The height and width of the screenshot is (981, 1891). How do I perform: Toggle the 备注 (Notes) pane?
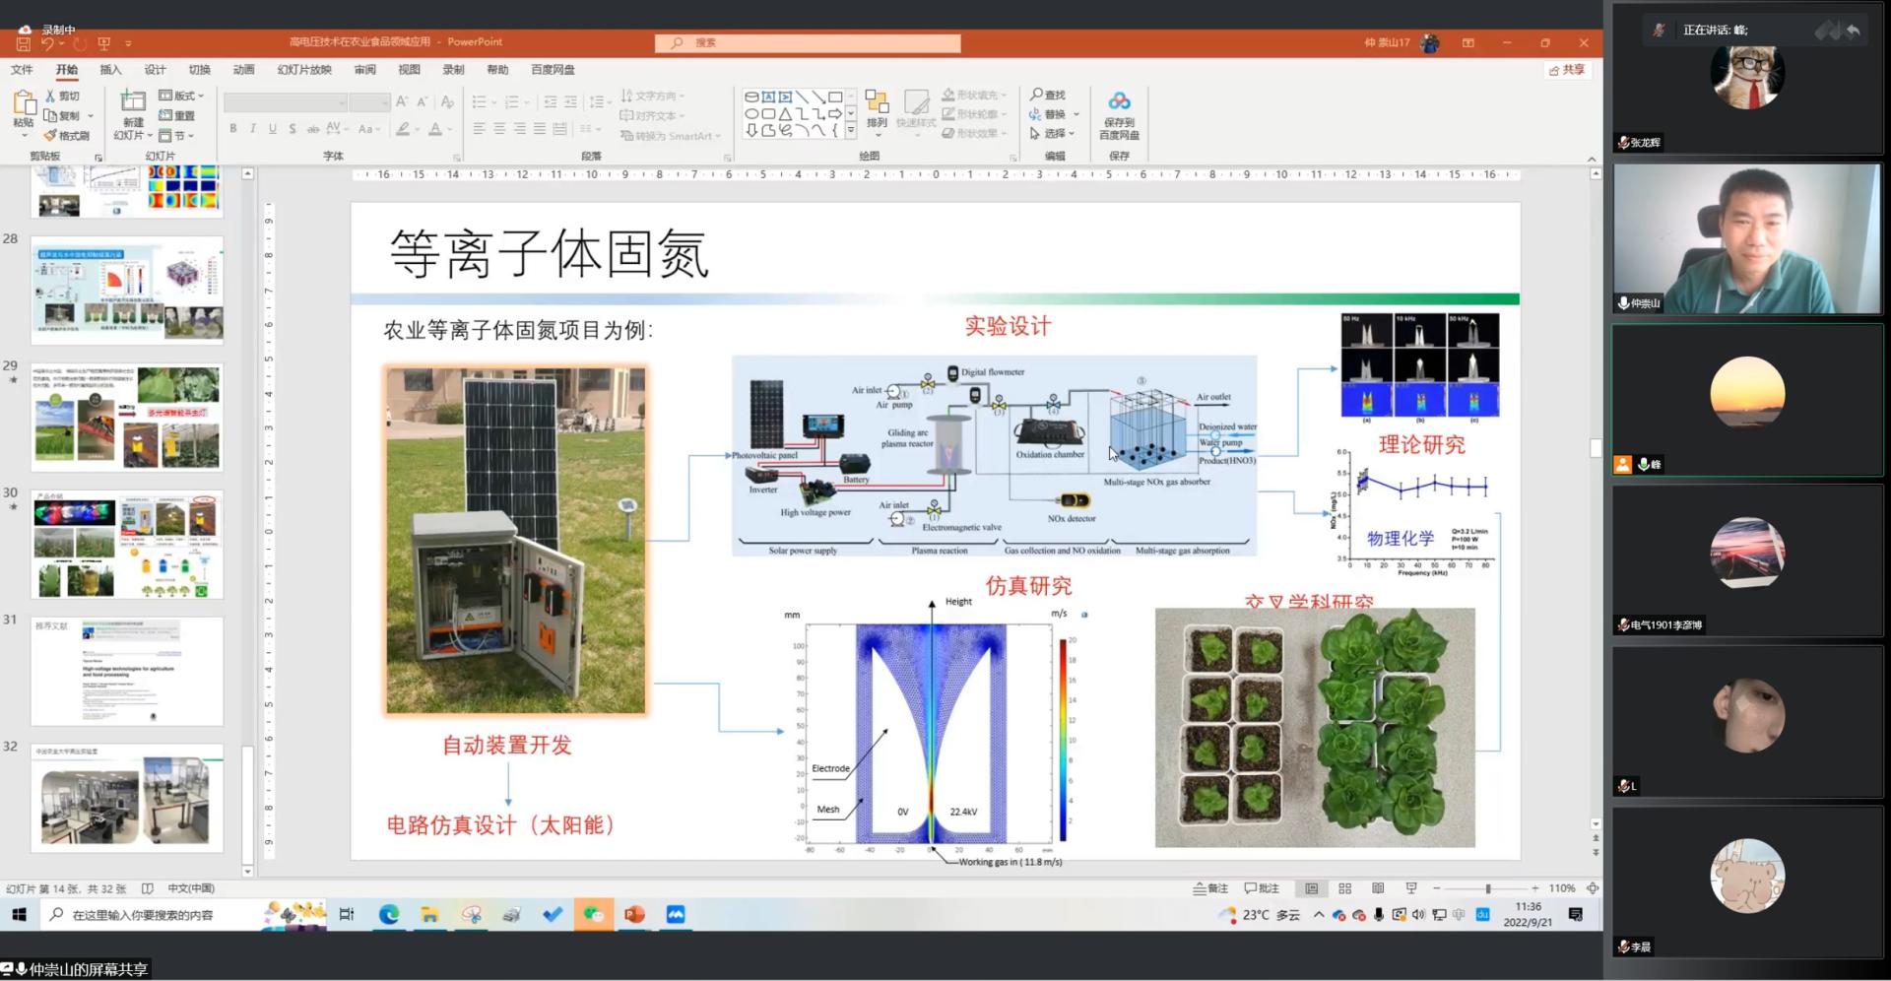pyautogui.click(x=1210, y=888)
